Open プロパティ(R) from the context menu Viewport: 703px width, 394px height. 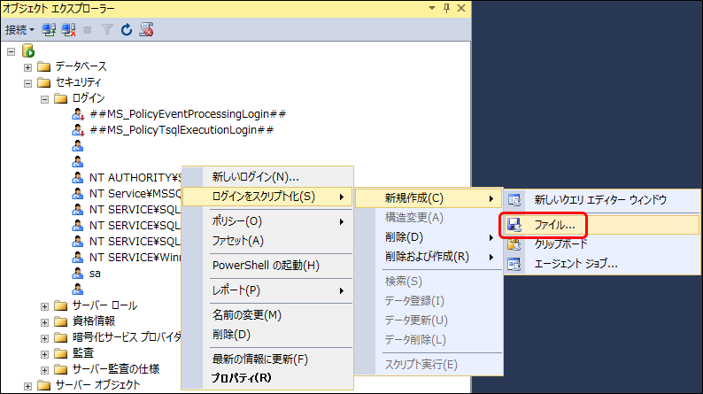(x=242, y=377)
